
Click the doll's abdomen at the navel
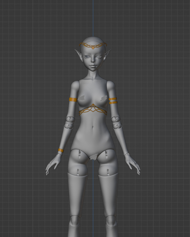93,127
